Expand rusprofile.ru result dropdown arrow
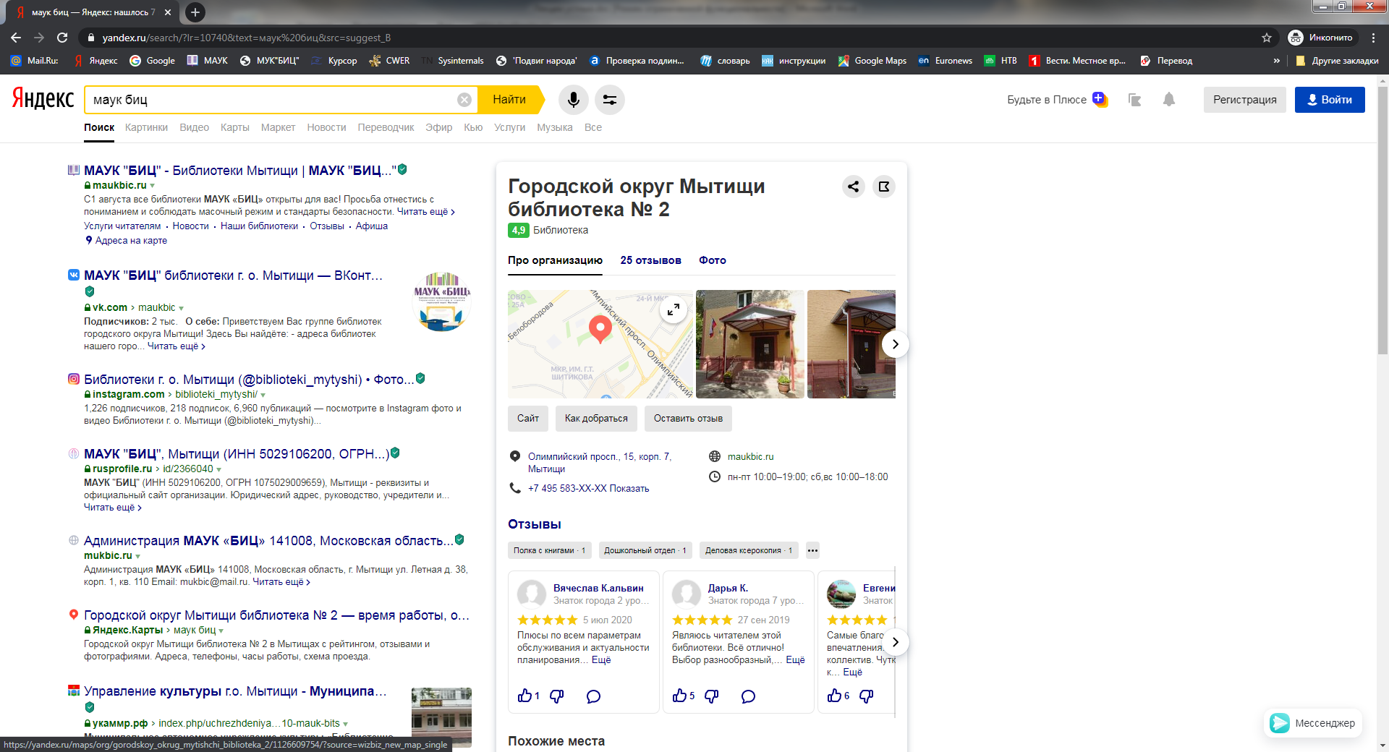1389x752 pixels. pyautogui.click(x=218, y=469)
